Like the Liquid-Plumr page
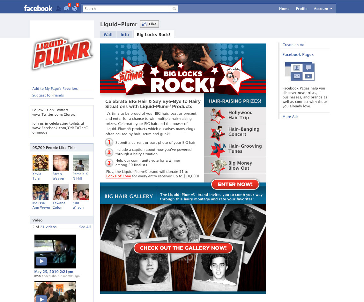The height and width of the screenshot is (302, 364). click(x=150, y=24)
